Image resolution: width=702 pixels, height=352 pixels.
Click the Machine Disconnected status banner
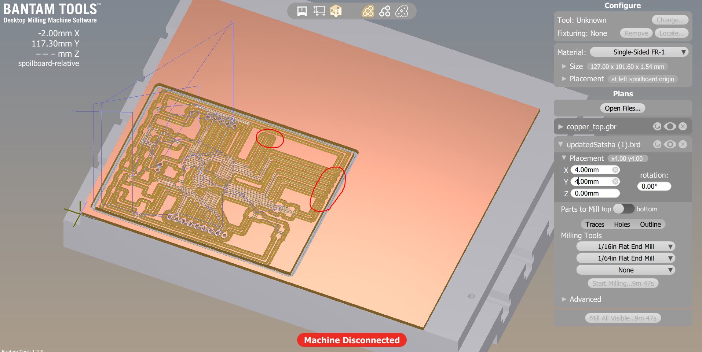pyautogui.click(x=352, y=340)
